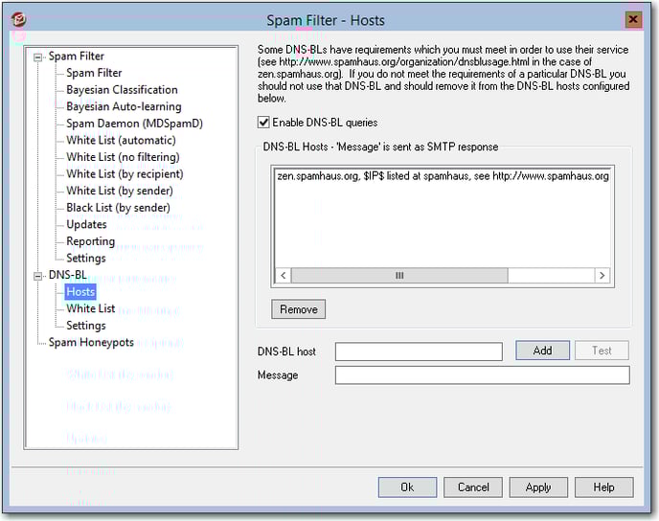The width and height of the screenshot is (659, 521).
Task: Open DNS-BL Settings page
Action: pos(86,326)
